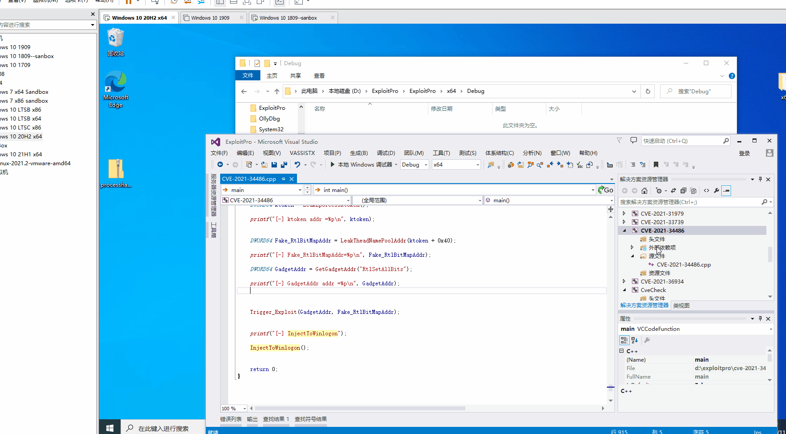786x434 pixels.
Task: Click the feedback speech bubble icon
Action: 633,141
